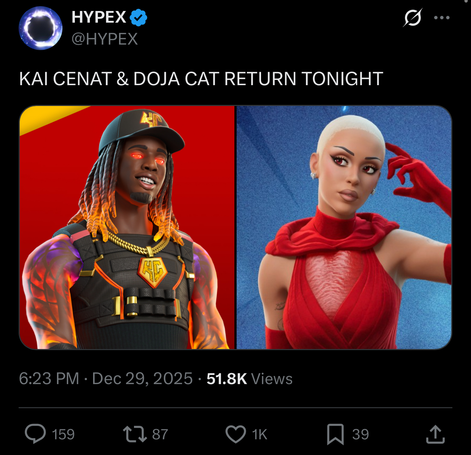Viewport: 471px width, 455px height.
Task: Click the blue verified badge
Action: coord(138,18)
